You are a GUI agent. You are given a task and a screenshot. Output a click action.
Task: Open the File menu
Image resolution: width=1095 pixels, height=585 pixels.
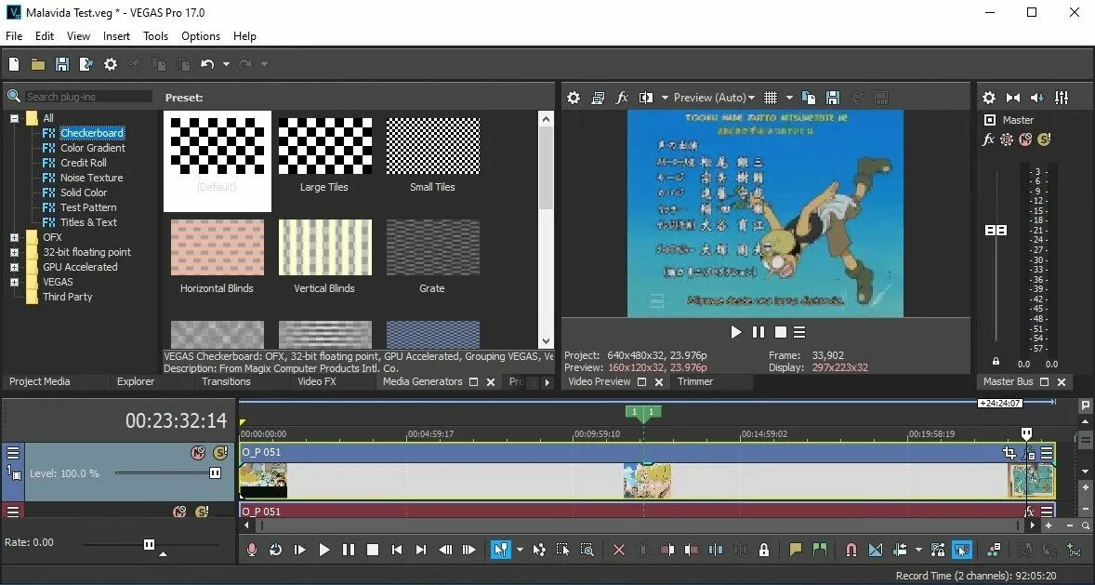click(14, 36)
